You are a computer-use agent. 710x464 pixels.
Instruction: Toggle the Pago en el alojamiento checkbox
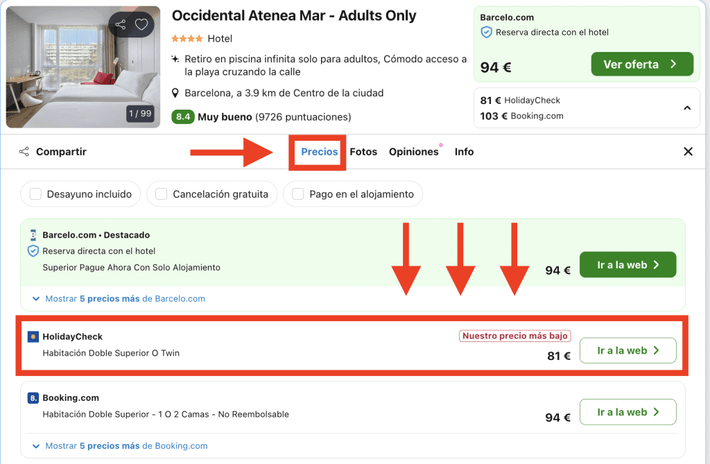click(x=298, y=194)
